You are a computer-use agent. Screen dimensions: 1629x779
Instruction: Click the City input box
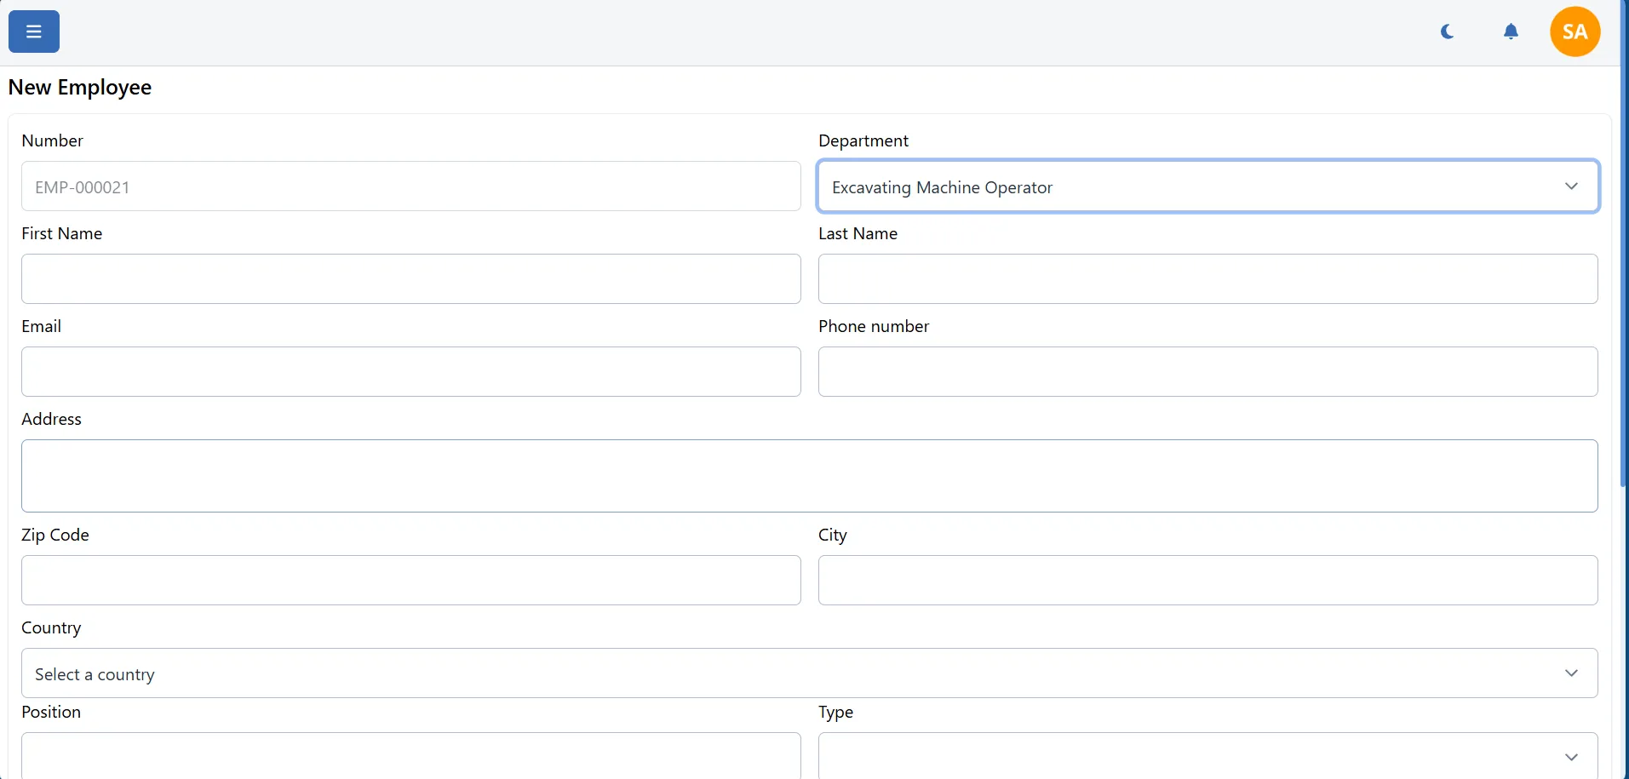(x=1207, y=580)
